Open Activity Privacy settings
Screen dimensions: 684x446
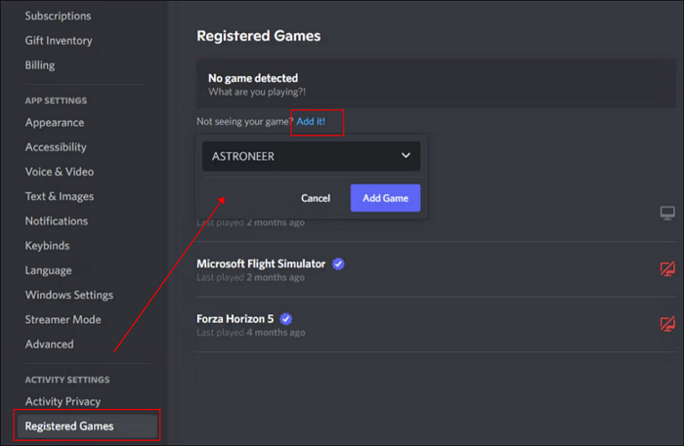[x=63, y=401]
